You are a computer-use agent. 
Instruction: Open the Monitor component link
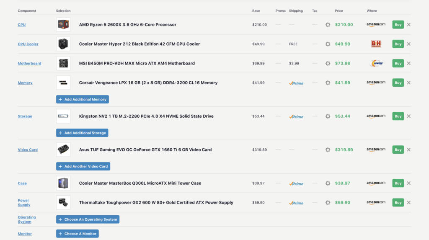(x=25, y=234)
